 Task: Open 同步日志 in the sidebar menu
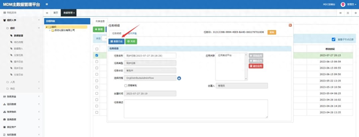click(18, 68)
